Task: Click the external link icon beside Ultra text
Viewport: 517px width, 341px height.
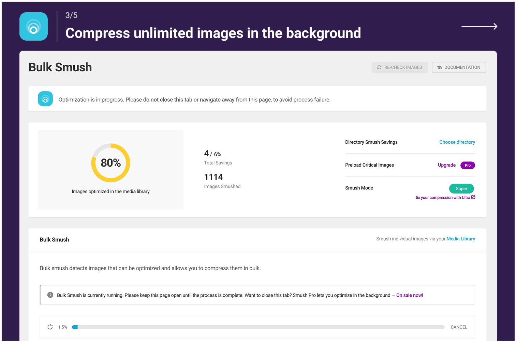Action: coord(473,197)
